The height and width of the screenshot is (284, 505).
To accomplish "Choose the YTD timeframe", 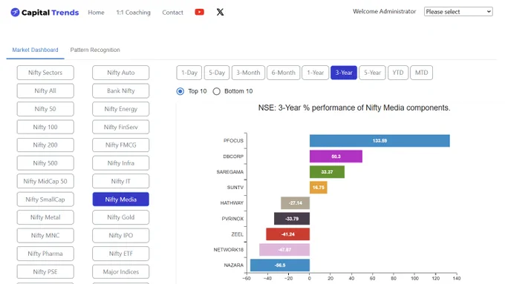I will tap(398, 73).
